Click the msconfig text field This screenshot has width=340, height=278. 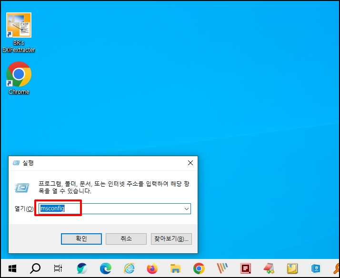[x=115, y=208]
